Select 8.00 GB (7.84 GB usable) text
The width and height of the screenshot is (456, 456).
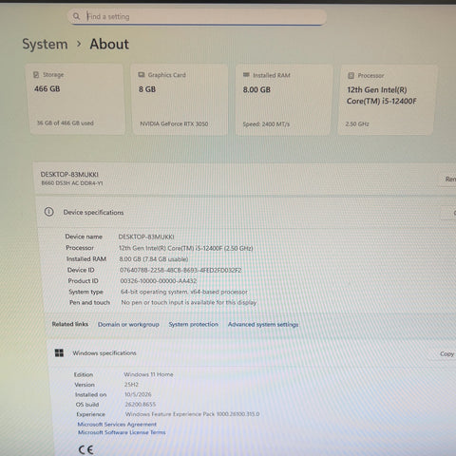(x=154, y=259)
